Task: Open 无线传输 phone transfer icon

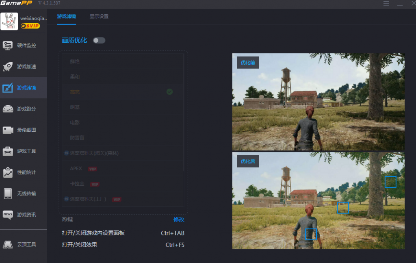Action: [x=8, y=193]
